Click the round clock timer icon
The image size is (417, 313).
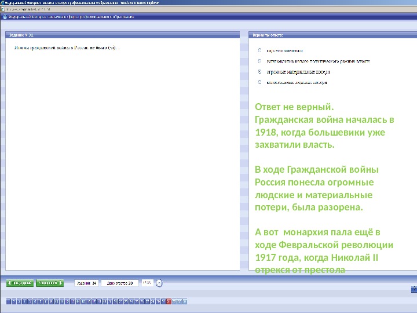159,283
